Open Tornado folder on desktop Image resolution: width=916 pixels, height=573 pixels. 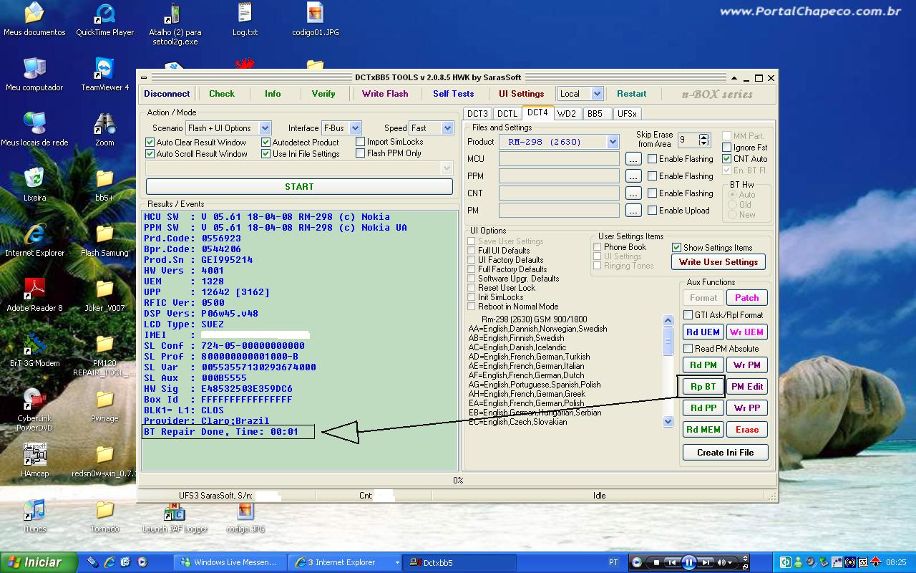pos(104,516)
